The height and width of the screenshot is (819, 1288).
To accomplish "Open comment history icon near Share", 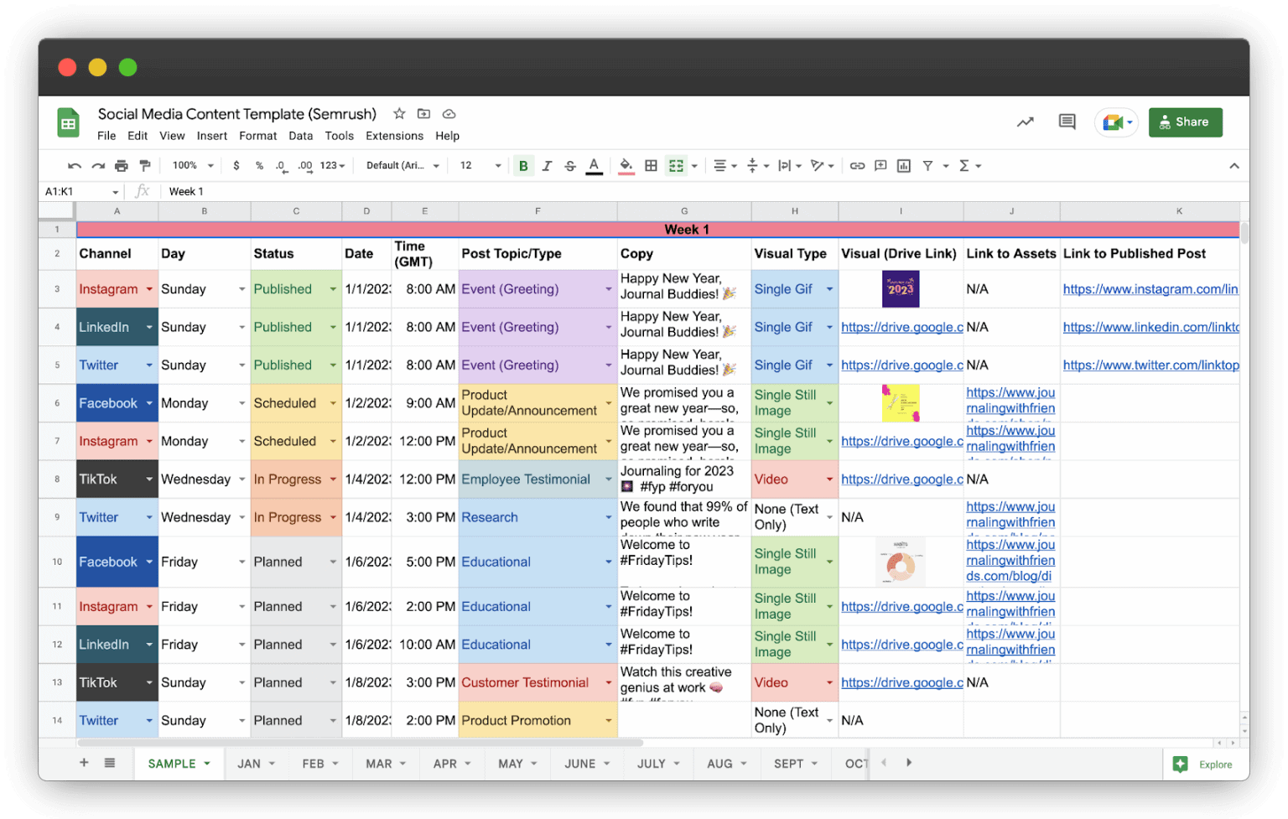I will (x=1067, y=122).
